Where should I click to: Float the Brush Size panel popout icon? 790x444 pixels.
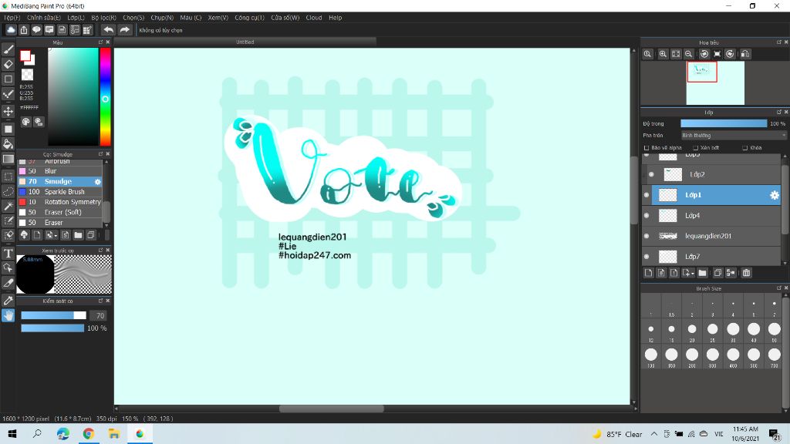pyautogui.click(x=779, y=288)
